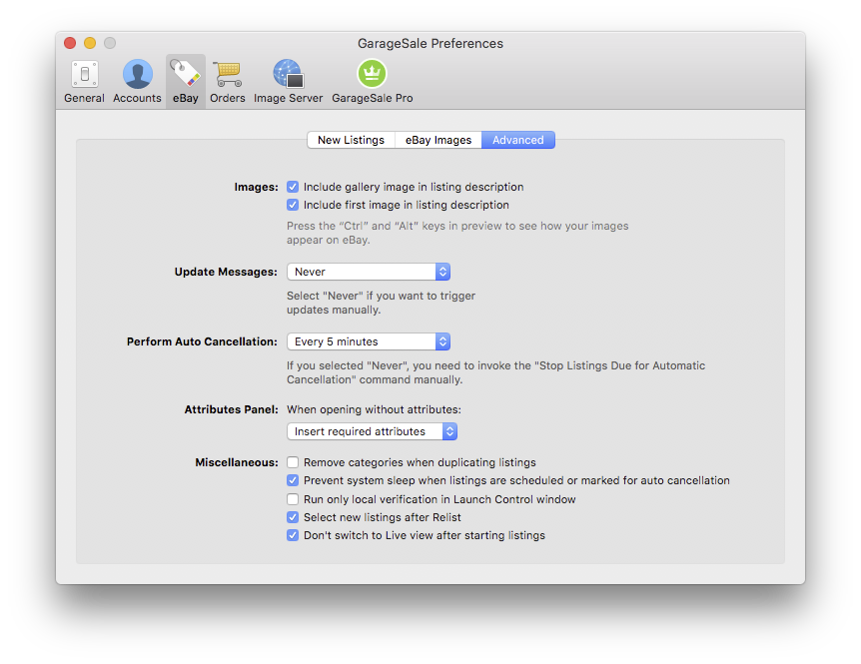This screenshot has width=861, height=664.
Task: Open the GarageSale Pro crown icon
Action: 372,81
